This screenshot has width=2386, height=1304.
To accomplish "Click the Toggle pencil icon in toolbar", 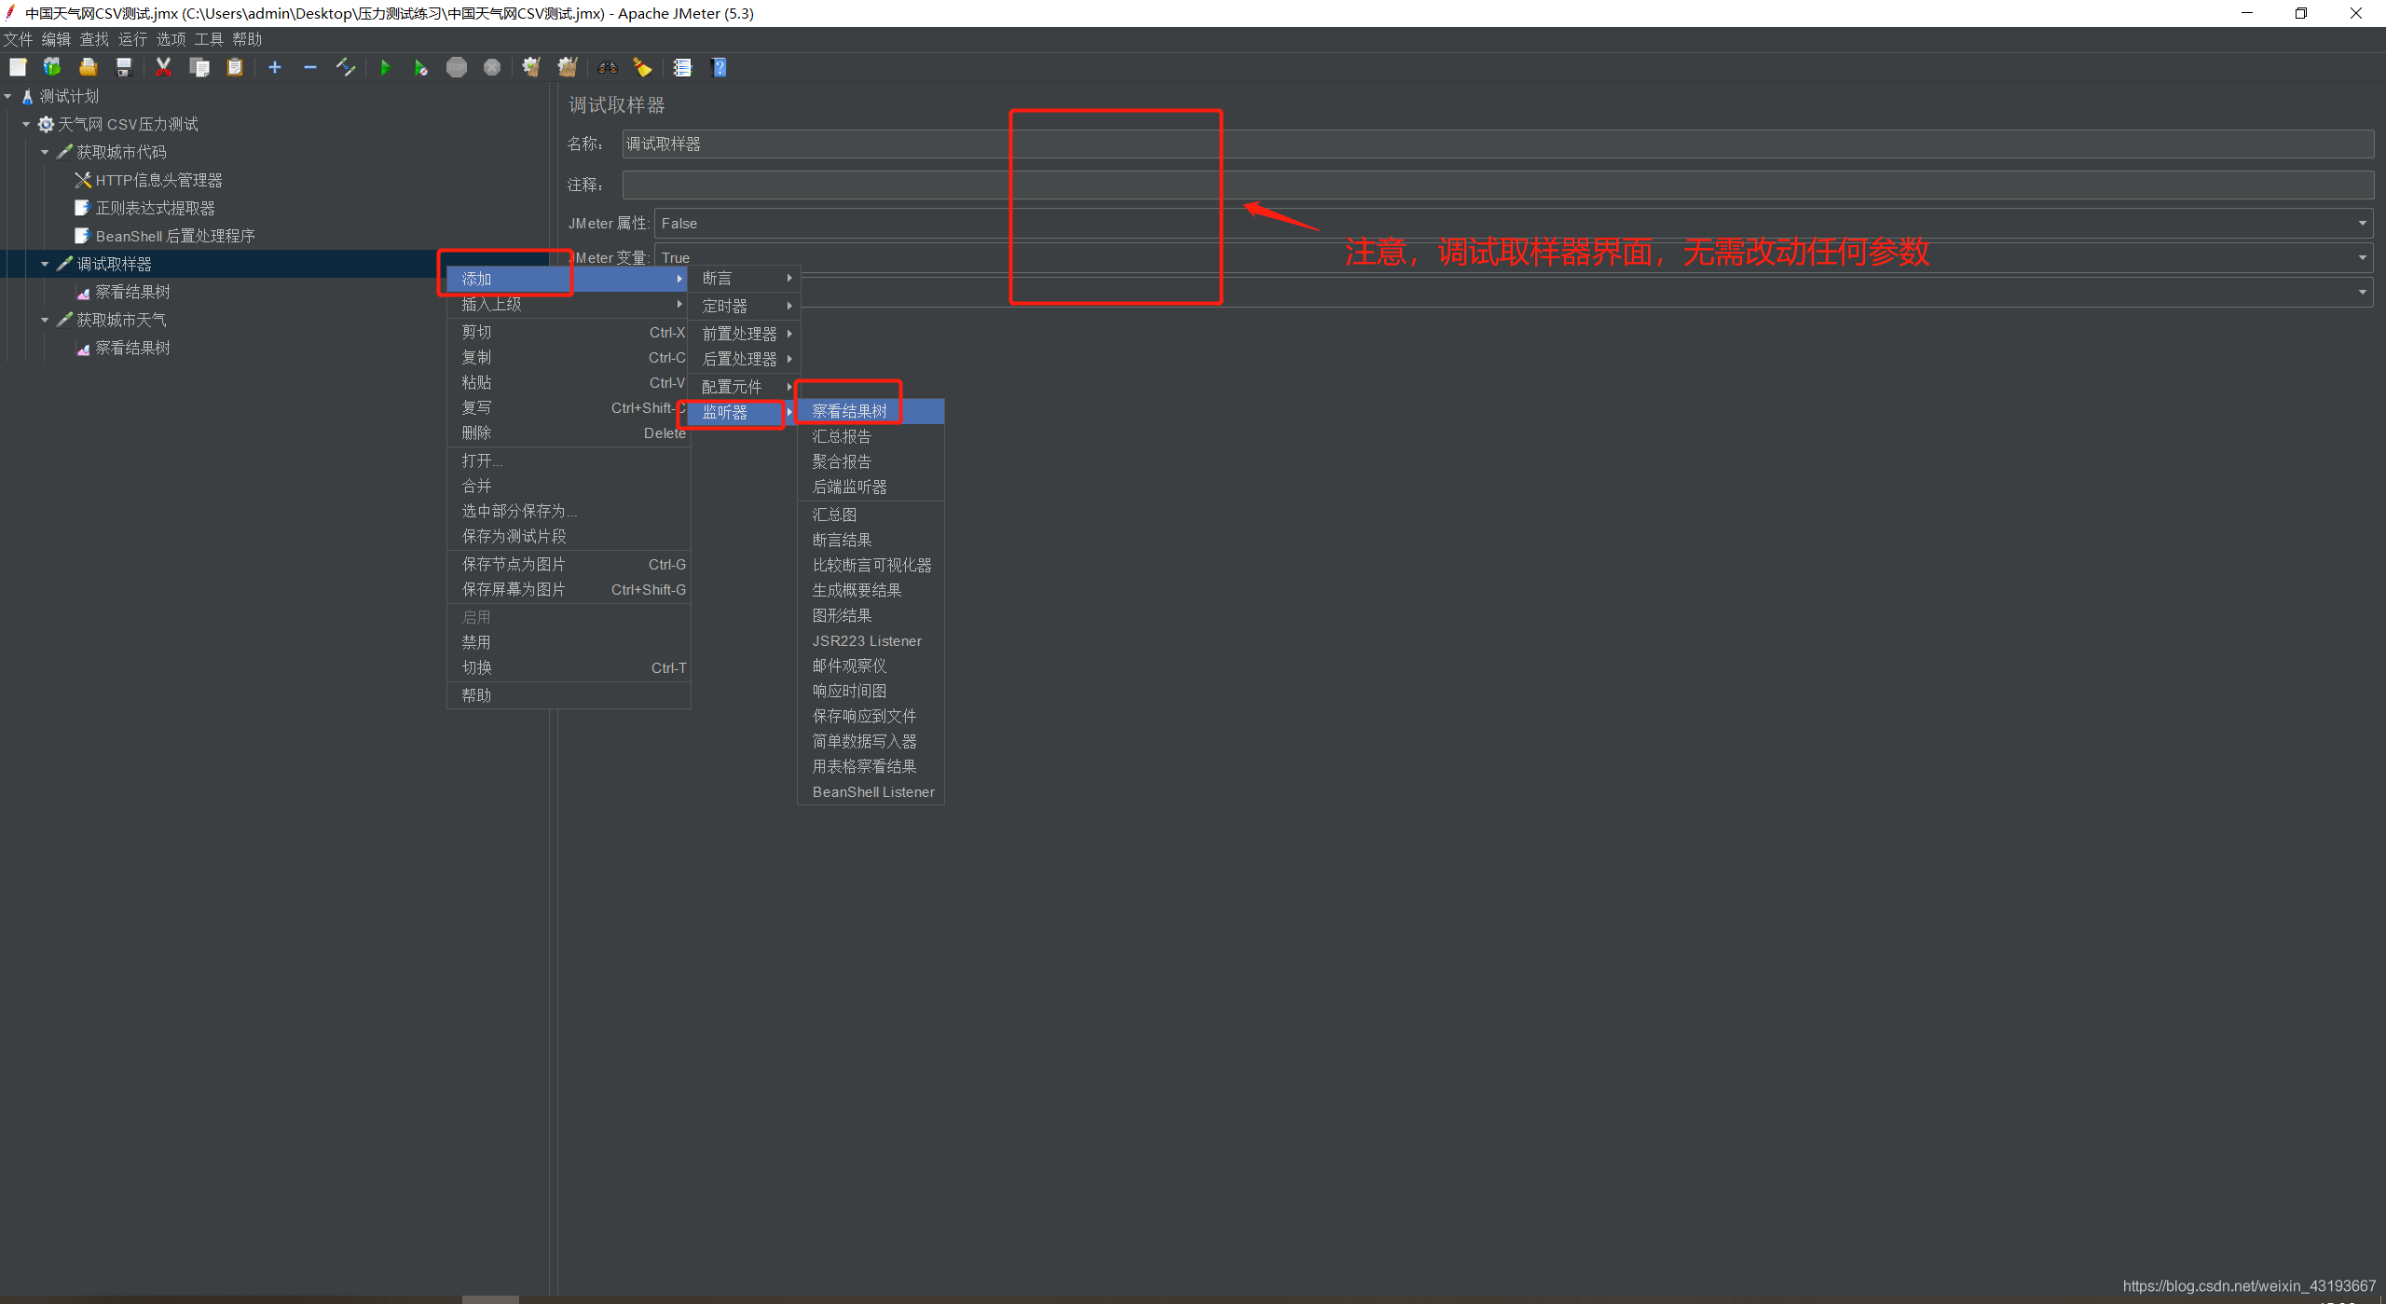I will pos(345,67).
